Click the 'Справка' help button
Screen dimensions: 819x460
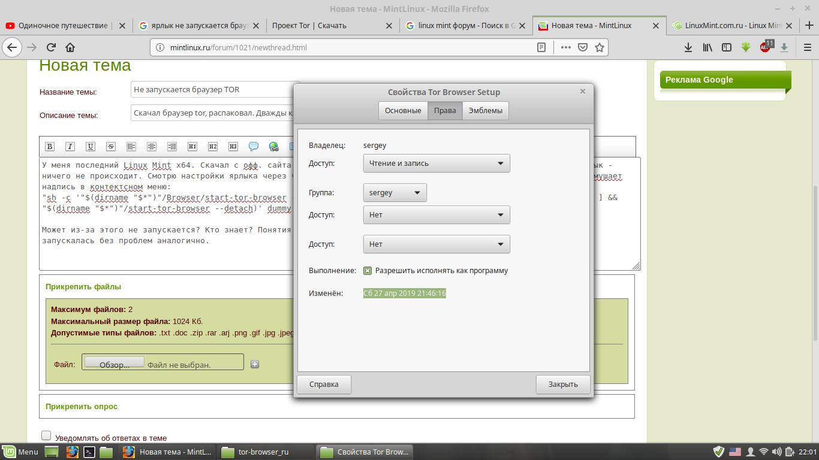[x=324, y=385]
